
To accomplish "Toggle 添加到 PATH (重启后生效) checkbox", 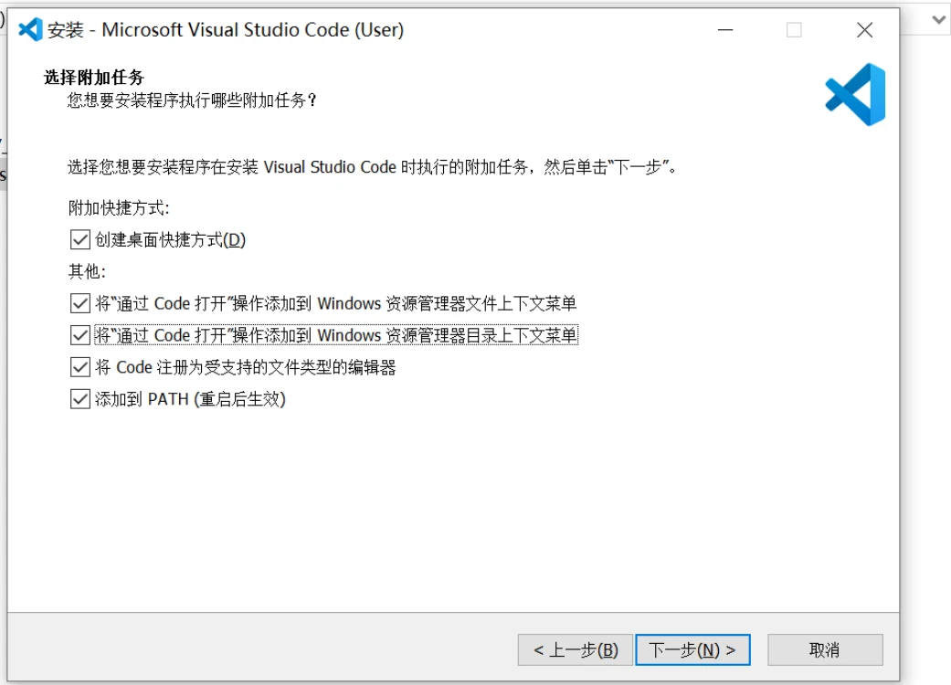I will pyautogui.click(x=80, y=399).
